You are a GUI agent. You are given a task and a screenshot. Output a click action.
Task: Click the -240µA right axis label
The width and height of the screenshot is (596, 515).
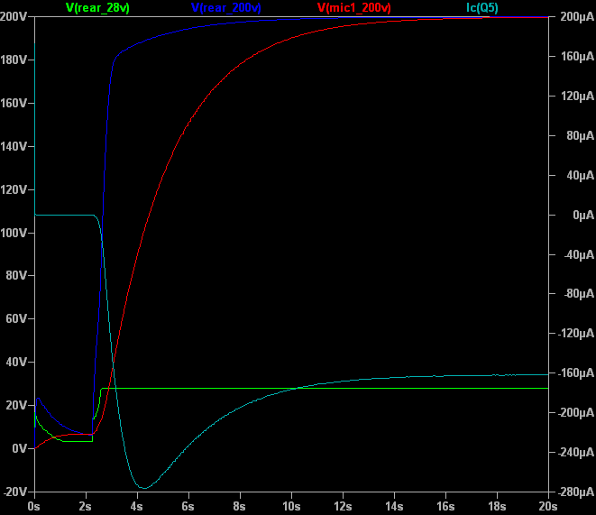tap(575, 453)
